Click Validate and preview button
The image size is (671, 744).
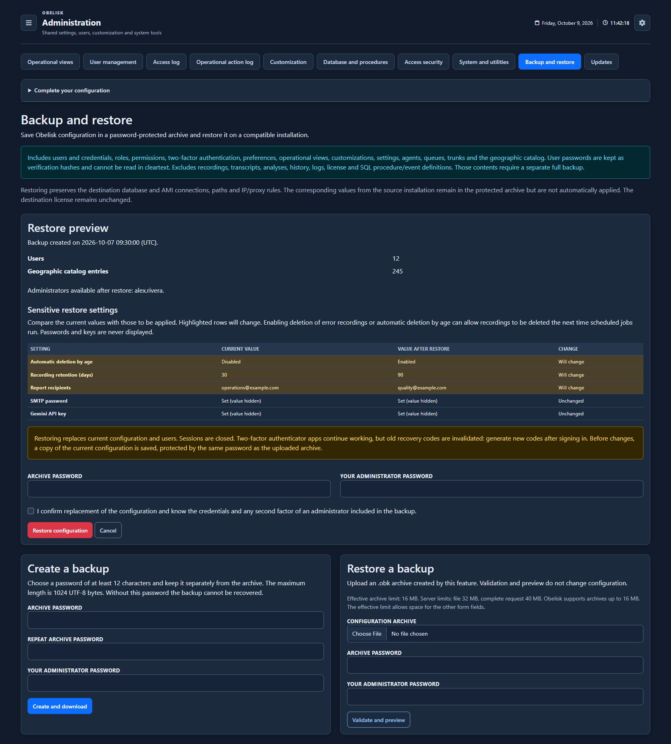click(x=379, y=720)
